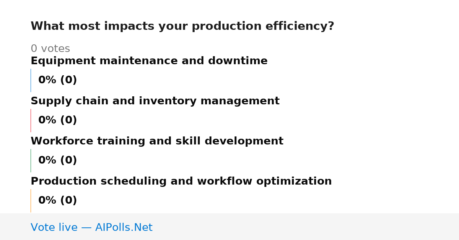Click the blue bar for Equipment maintenance
Screen dimensions: 459x240
pyautogui.click(x=31, y=80)
